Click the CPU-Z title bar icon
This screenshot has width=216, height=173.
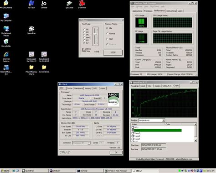coord(60,84)
